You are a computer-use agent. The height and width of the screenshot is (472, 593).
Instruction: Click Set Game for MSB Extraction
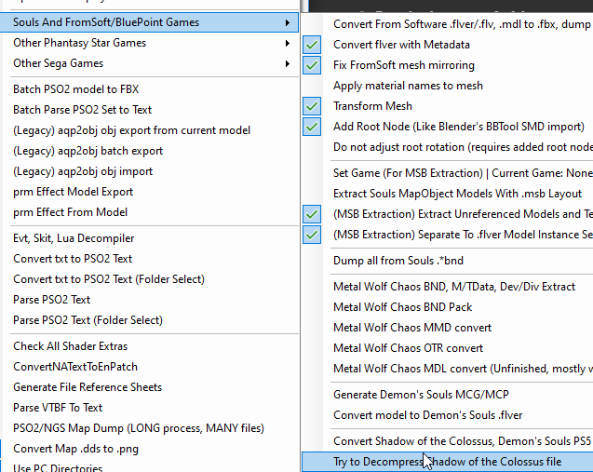tap(462, 173)
